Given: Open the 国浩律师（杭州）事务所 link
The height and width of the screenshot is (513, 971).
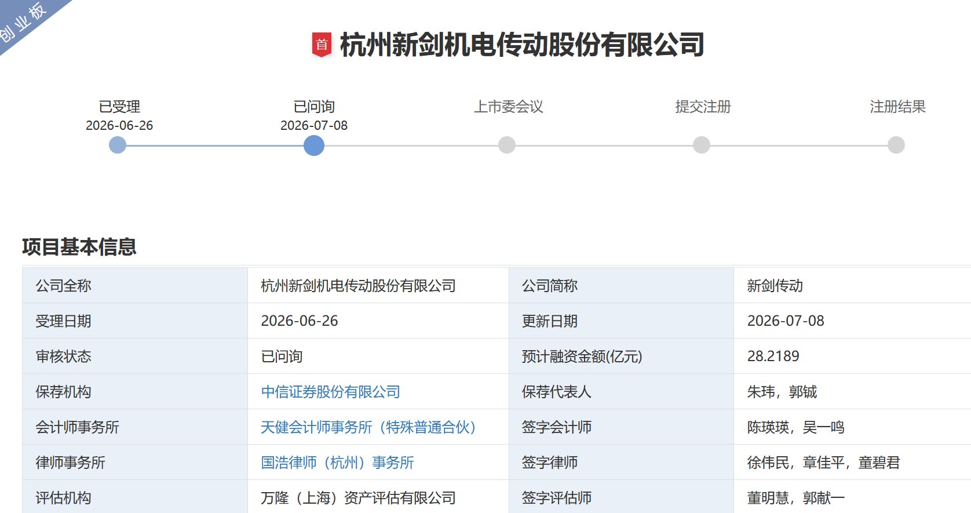Looking at the screenshot, I should pyautogui.click(x=337, y=463).
